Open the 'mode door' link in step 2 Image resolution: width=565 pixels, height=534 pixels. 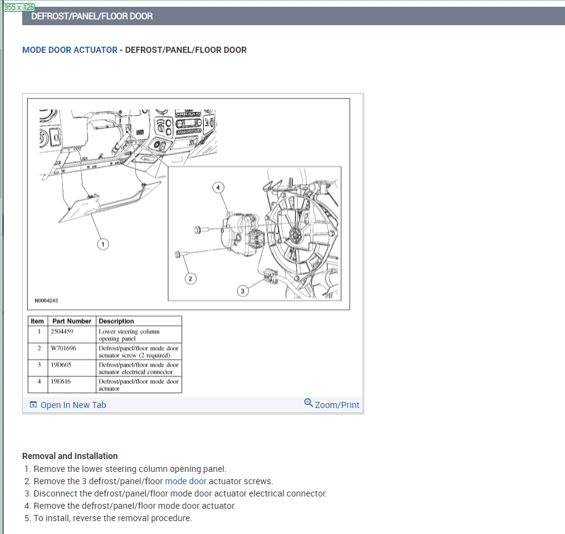pyautogui.click(x=186, y=482)
